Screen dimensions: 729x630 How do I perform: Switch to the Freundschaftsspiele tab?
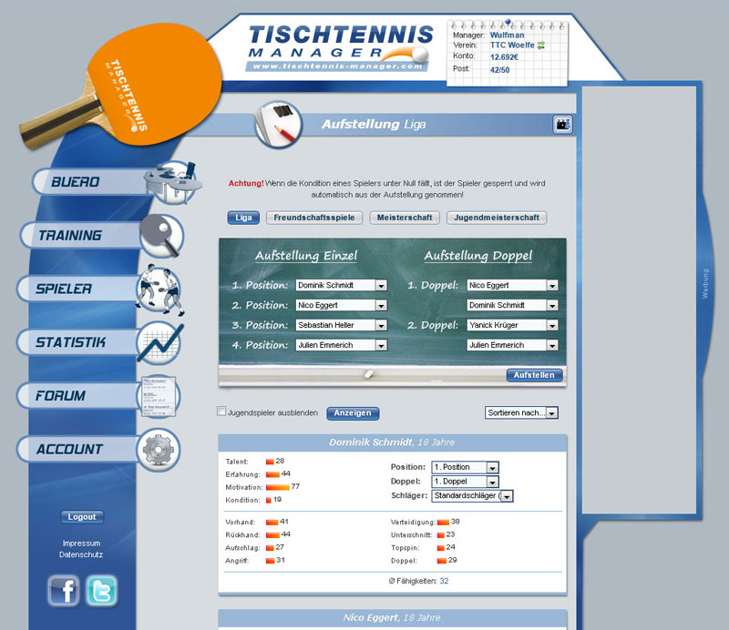point(315,218)
